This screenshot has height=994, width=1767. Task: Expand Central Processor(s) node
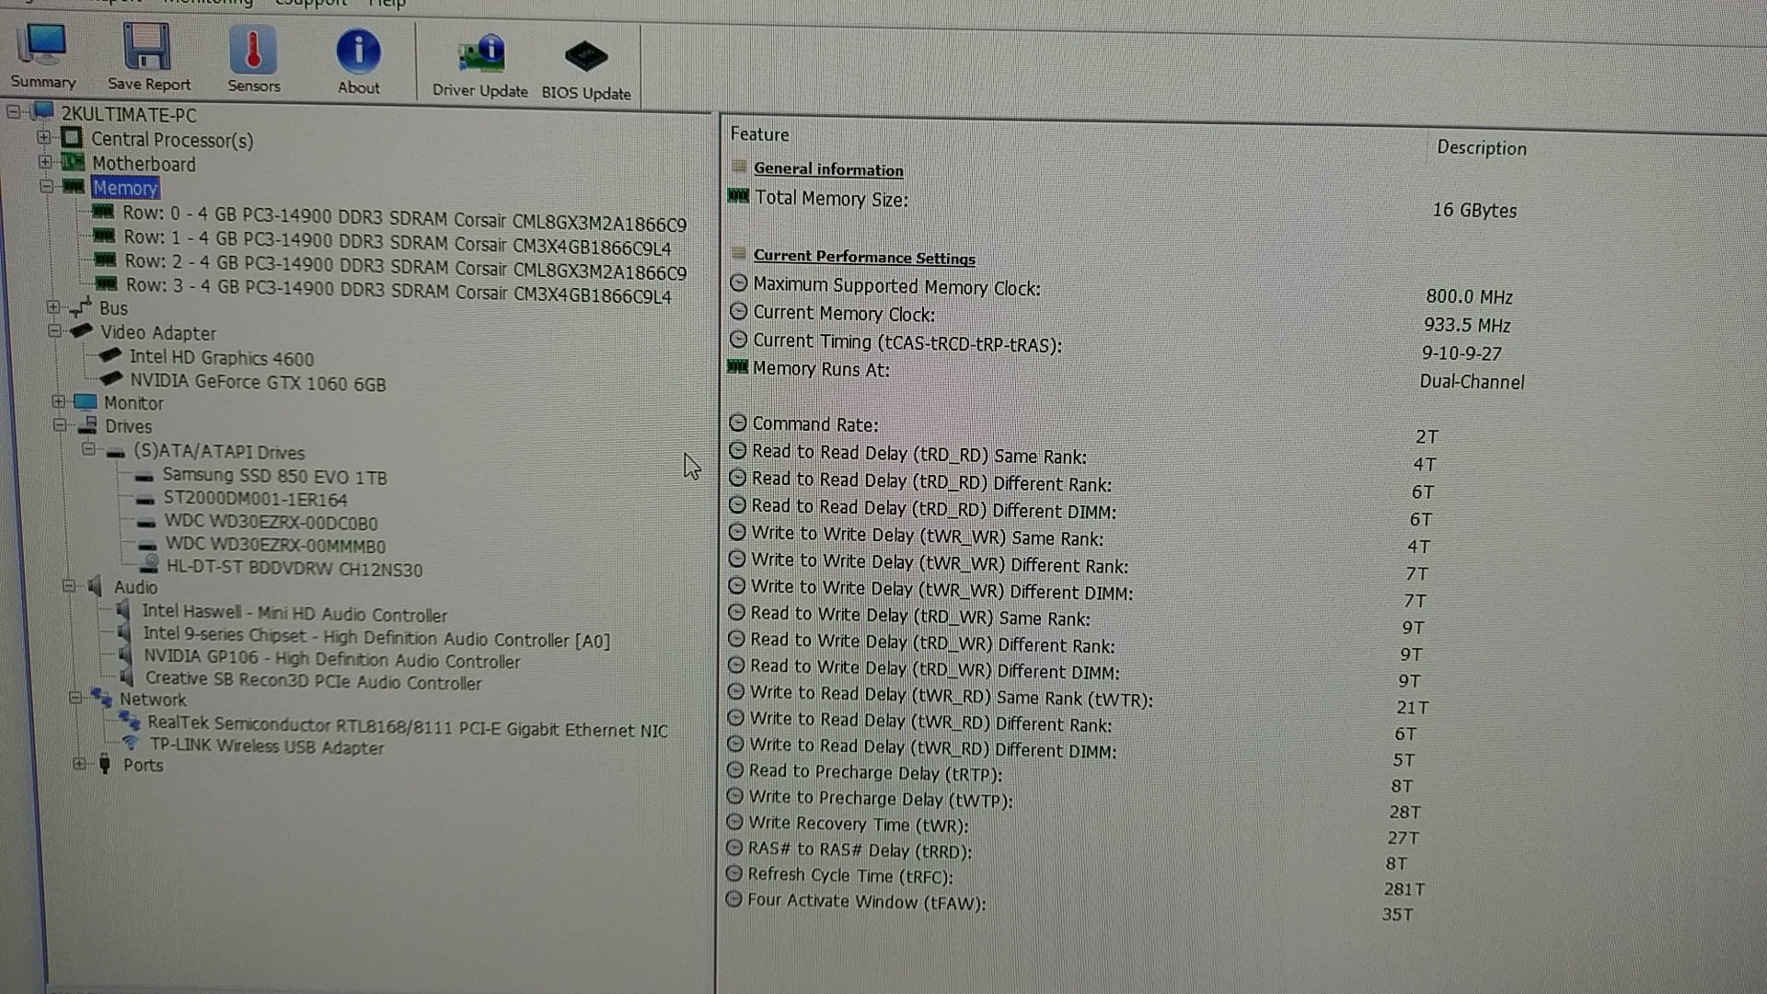pos(43,137)
